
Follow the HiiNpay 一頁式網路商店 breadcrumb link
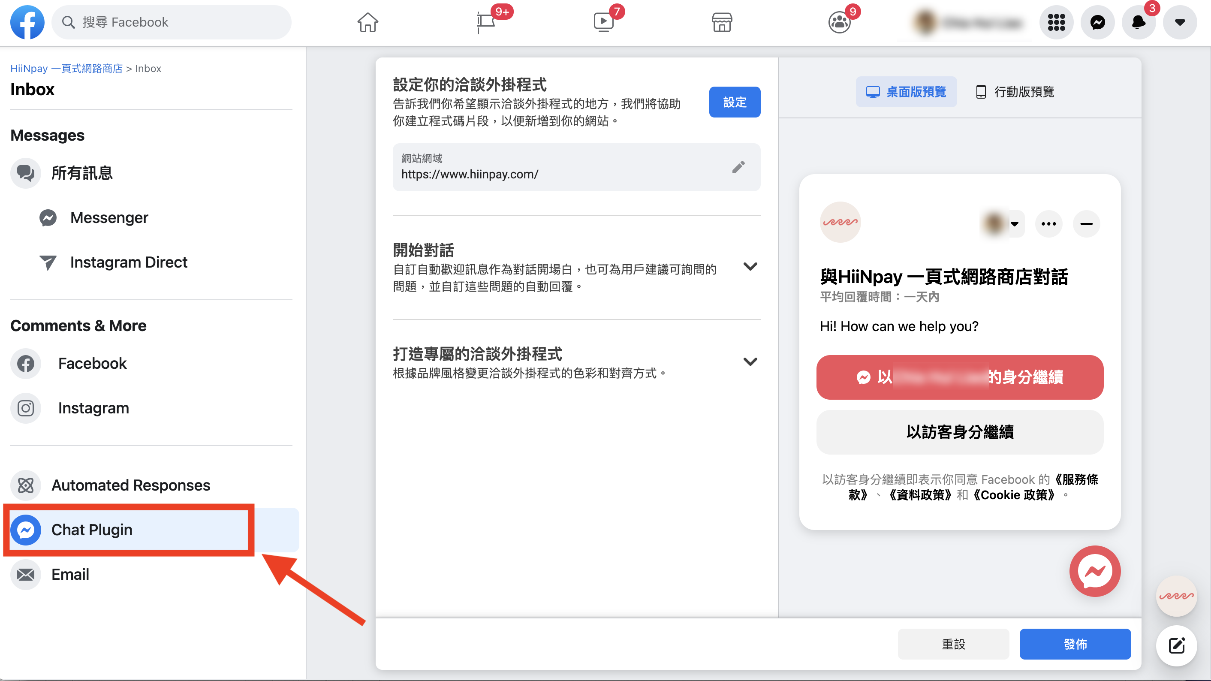click(x=66, y=69)
